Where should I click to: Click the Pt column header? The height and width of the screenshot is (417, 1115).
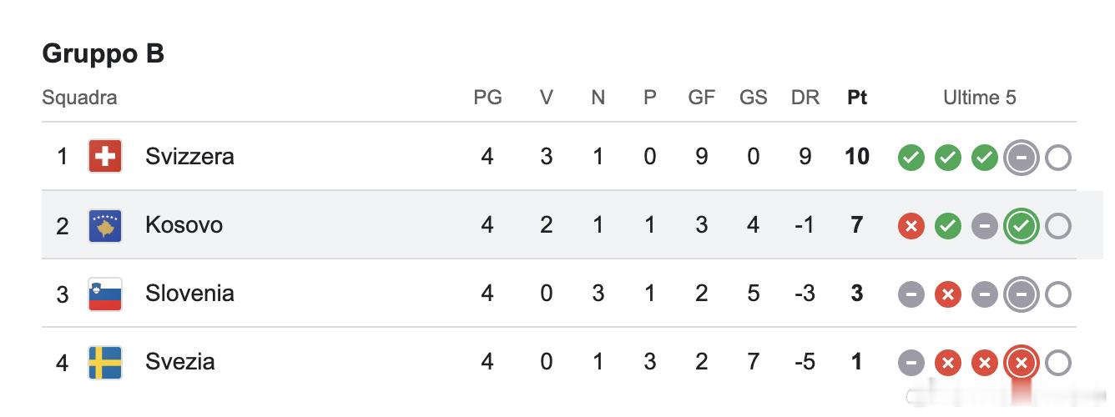(x=857, y=98)
